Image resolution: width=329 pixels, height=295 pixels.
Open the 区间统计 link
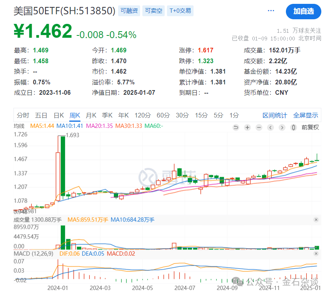point(275,115)
